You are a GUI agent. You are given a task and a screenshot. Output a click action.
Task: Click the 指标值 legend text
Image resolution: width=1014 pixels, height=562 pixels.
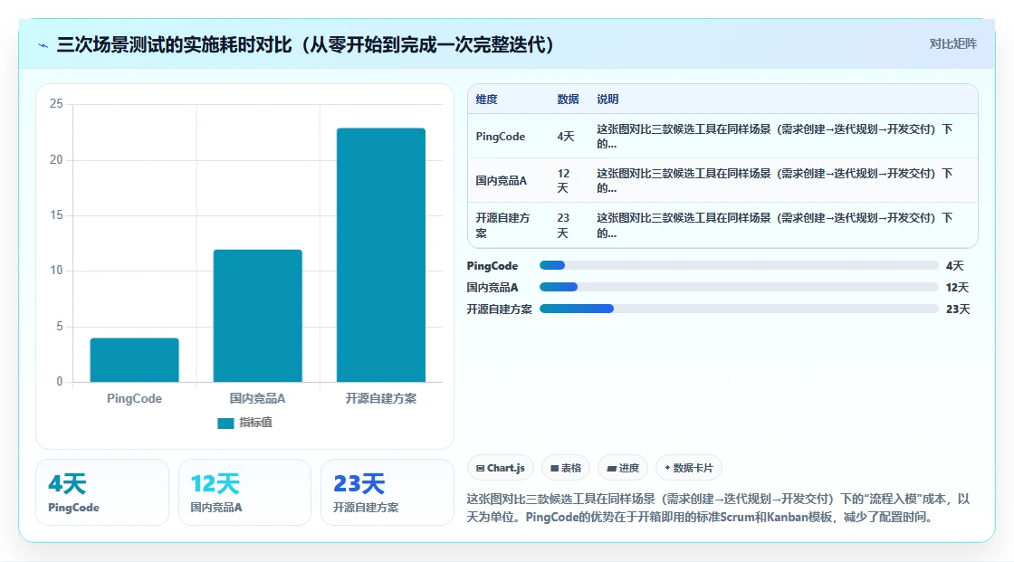pyautogui.click(x=255, y=423)
